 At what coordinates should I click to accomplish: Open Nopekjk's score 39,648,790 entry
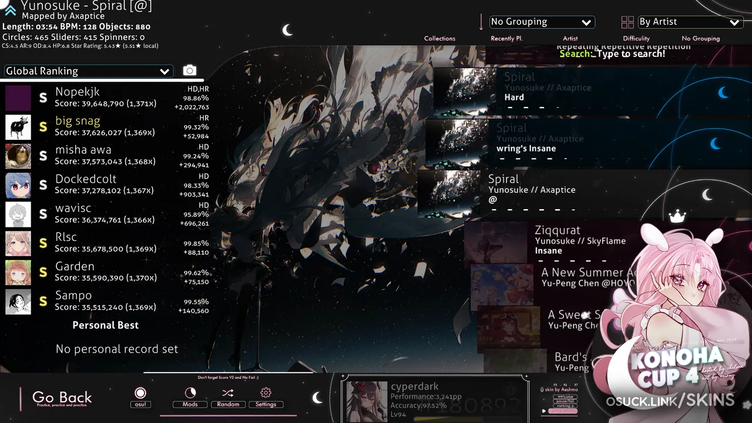pos(107,98)
